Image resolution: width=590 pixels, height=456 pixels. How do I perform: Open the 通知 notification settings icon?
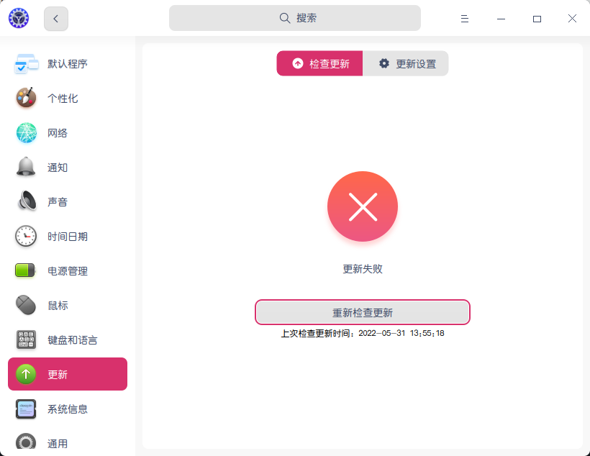[x=26, y=167]
